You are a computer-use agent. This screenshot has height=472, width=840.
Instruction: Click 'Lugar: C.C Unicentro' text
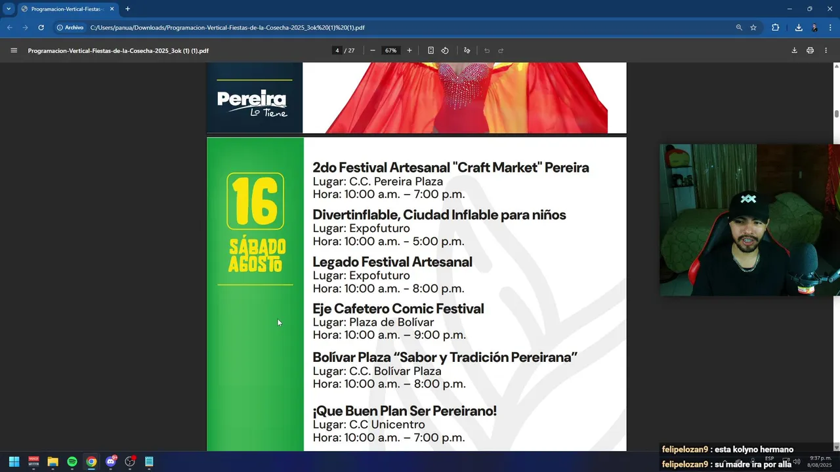[x=369, y=425]
